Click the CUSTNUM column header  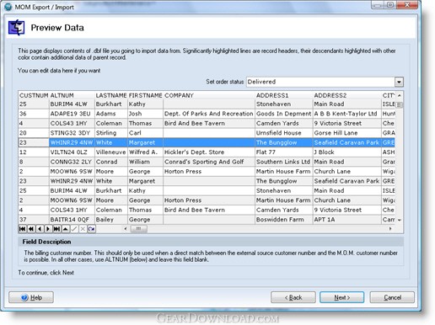click(34, 95)
